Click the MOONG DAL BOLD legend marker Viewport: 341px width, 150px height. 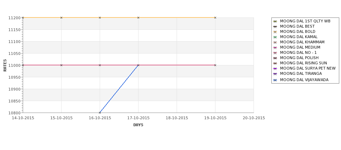pos(275,32)
